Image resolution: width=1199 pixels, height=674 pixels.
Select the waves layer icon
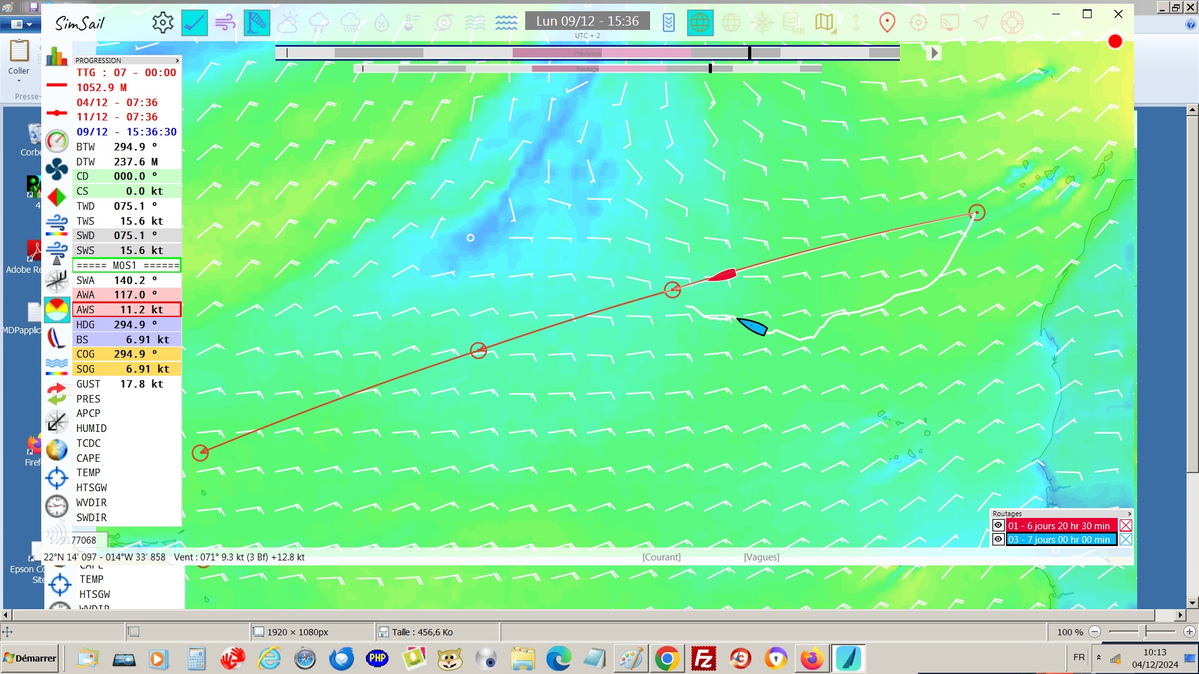pos(506,22)
